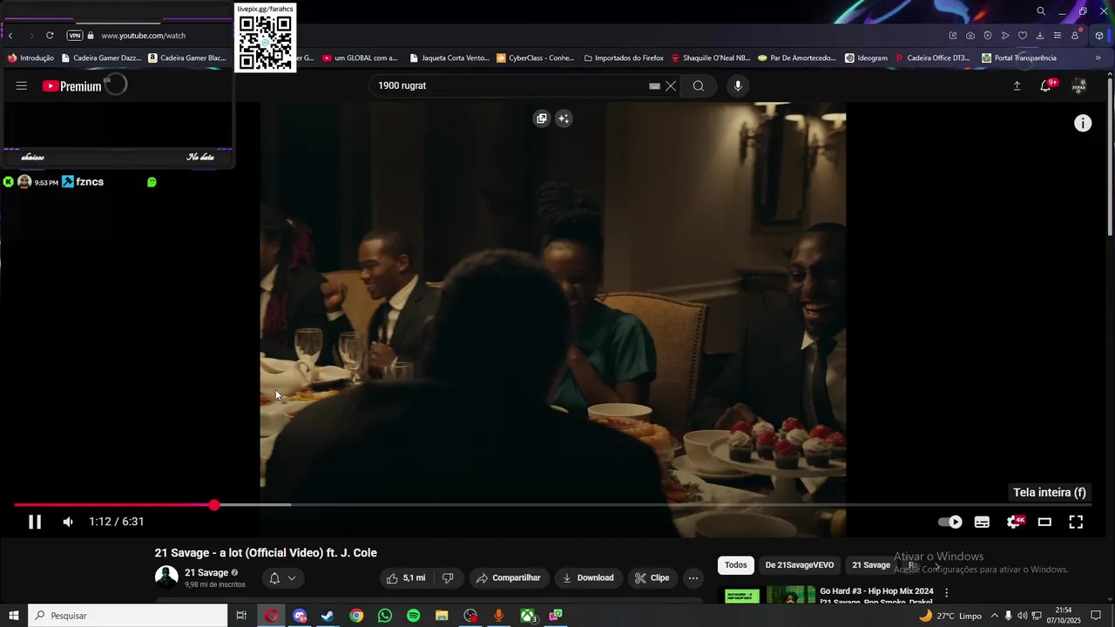
Task: Open browser easy setup sliders icon
Action: [x=1058, y=36]
